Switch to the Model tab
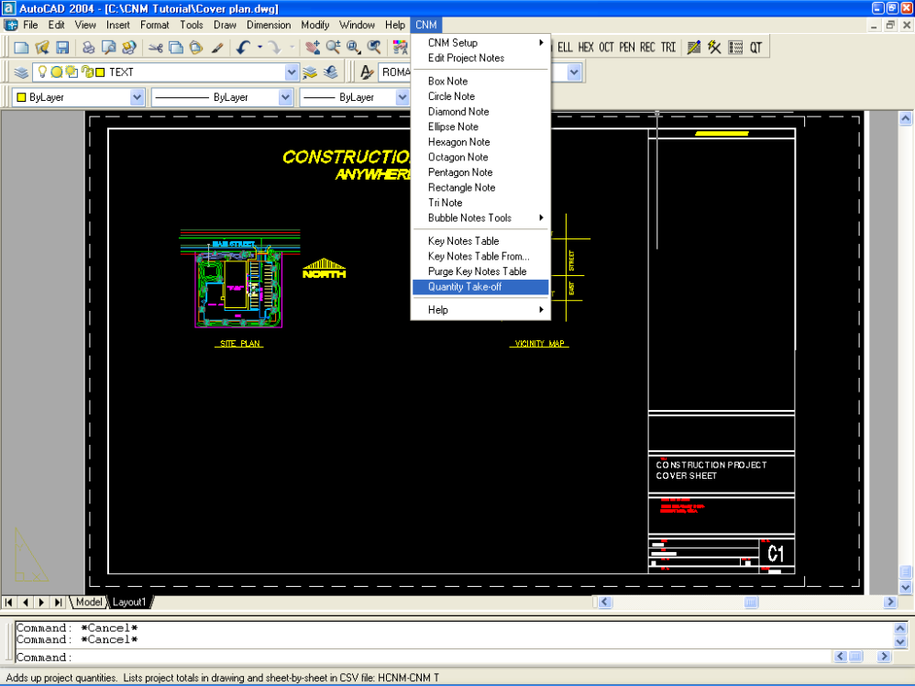 click(x=89, y=603)
